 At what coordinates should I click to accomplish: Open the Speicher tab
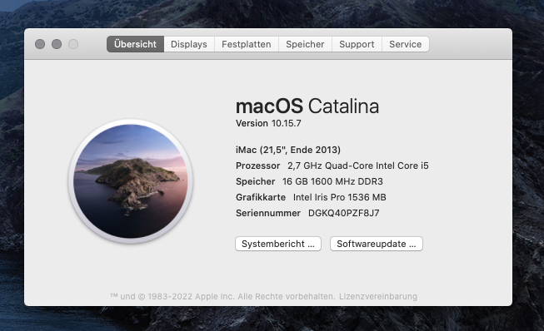[x=305, y=44]
